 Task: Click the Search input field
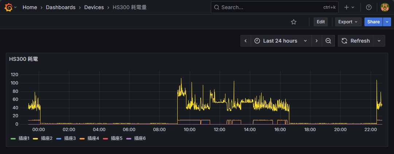270,7
